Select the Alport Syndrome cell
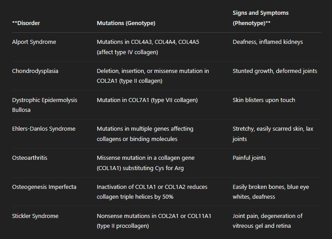 click(34, 42)
